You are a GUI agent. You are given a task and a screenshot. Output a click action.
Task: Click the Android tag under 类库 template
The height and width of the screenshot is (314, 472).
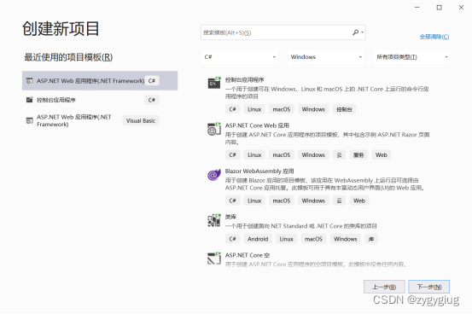pyautogui.click(x=258, y=239)
